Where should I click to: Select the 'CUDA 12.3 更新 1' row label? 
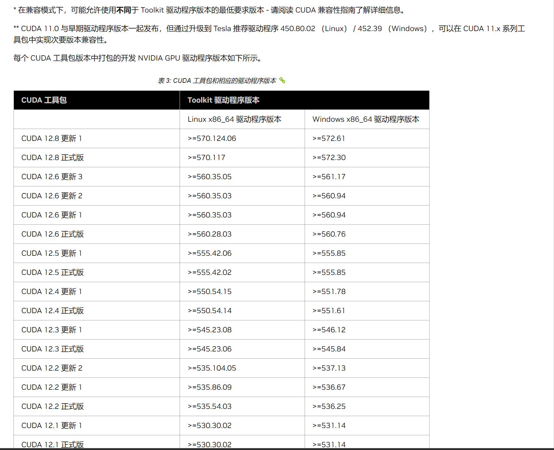[x=52, y=330]
